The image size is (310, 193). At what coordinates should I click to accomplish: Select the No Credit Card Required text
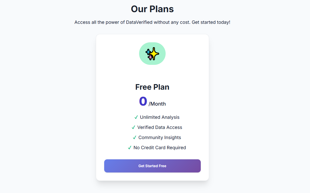click(x=160, y=148)
